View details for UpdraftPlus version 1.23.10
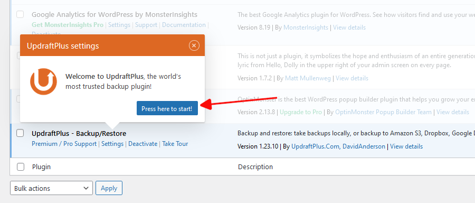475x203 pixels. click(x=406, y=146)
